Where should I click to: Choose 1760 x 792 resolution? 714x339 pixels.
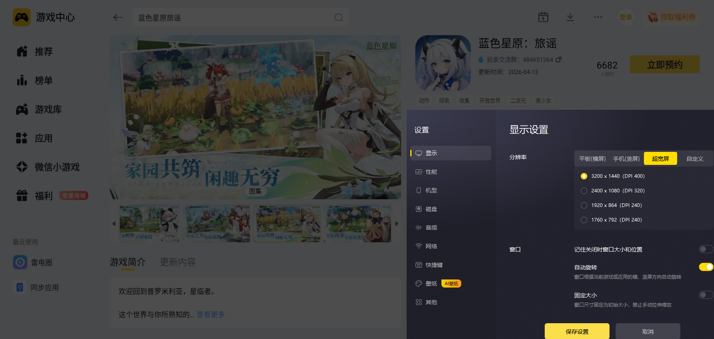click(584, 220)
